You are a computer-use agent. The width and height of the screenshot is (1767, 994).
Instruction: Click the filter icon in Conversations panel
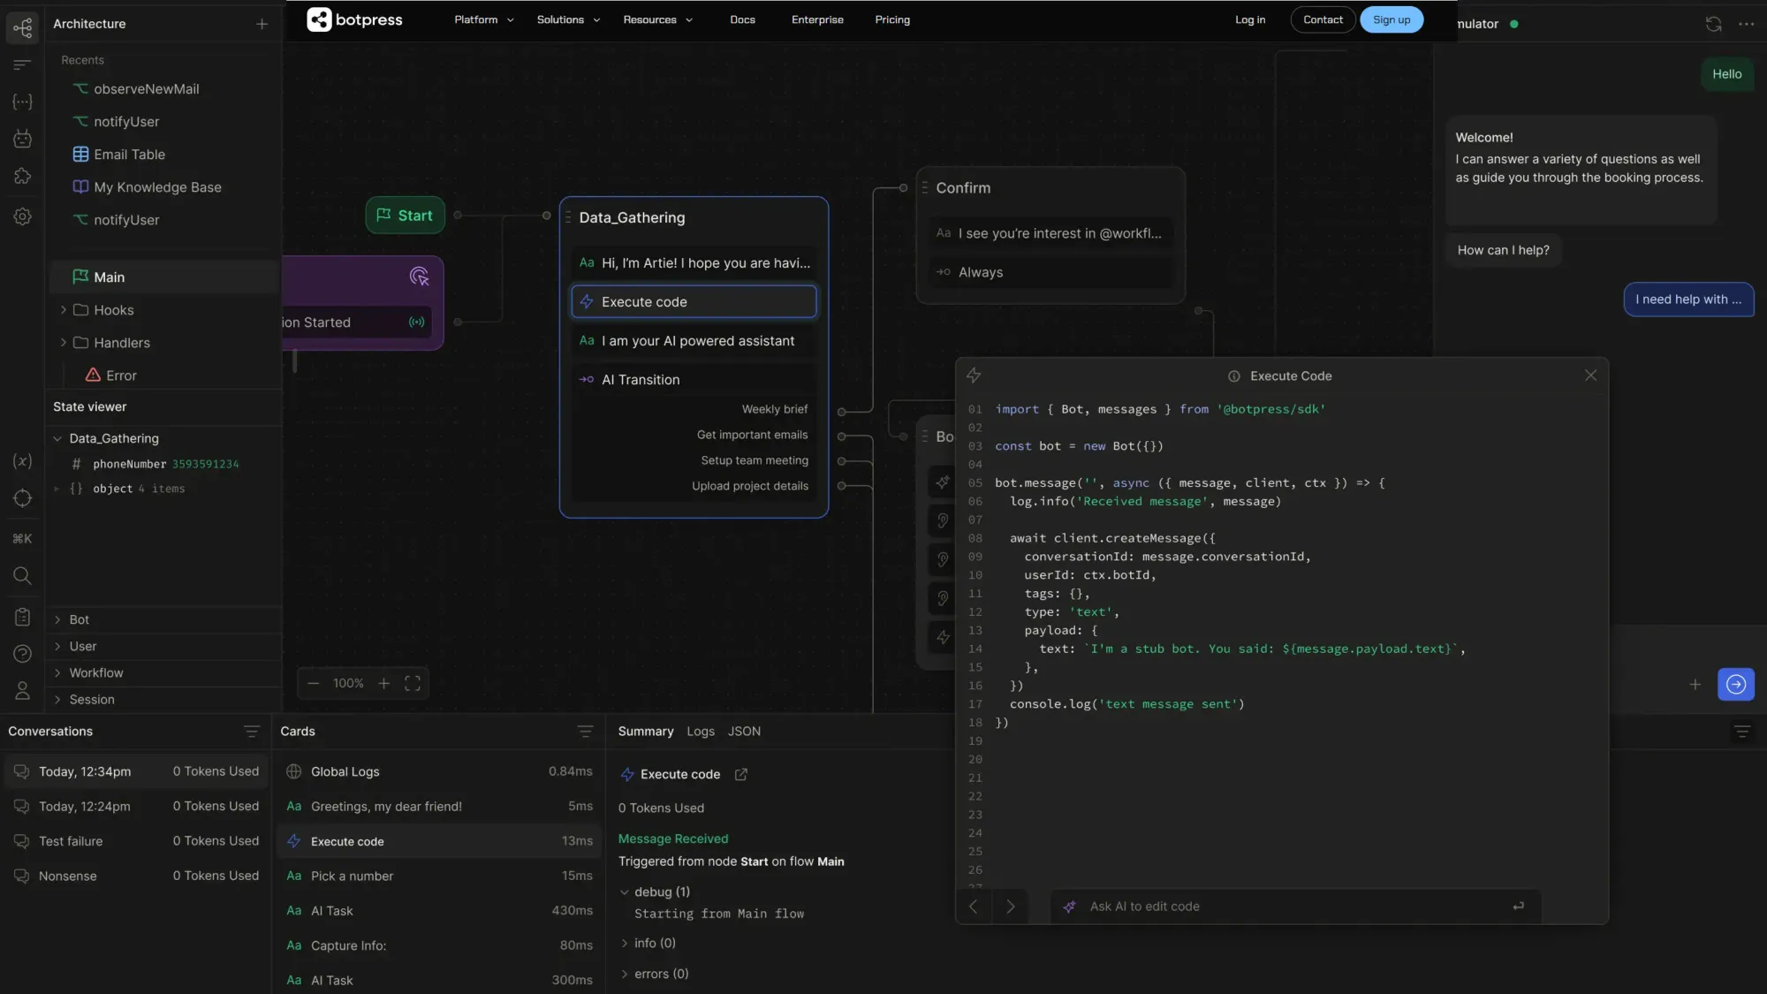(x=252, y=732)
